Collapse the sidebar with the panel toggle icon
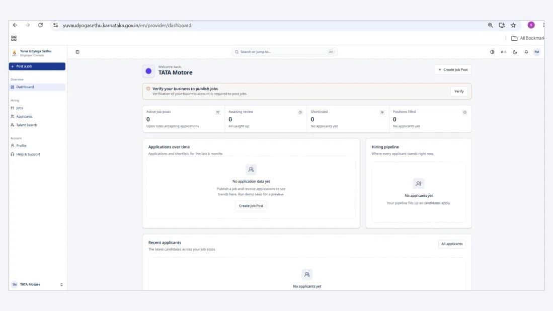Screen dimensions: 553x311 coord(77,52)
